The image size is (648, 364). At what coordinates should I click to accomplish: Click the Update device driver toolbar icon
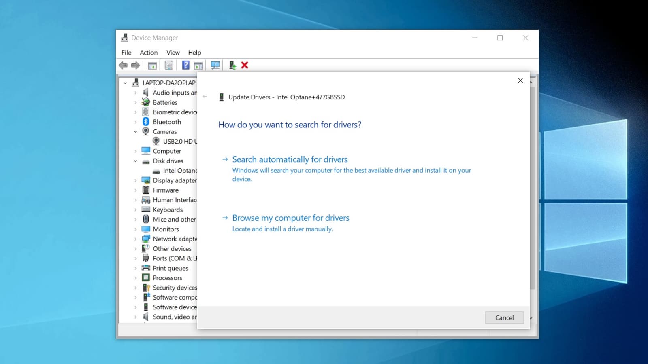click(232, 65)
